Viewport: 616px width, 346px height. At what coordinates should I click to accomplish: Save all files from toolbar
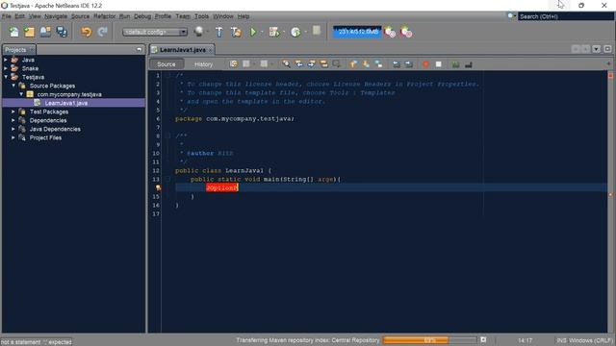tap(62, 32)
